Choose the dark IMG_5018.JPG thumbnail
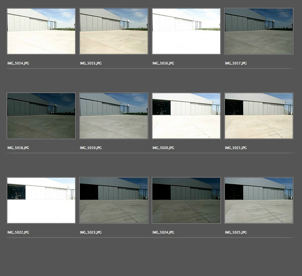This screenshot has width=302, height=276. click(41, 116)
